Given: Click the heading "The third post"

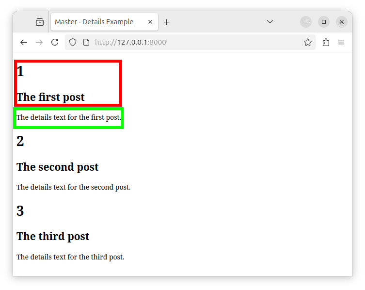Looking at the screenshot, I should click(x=53, y=236).
